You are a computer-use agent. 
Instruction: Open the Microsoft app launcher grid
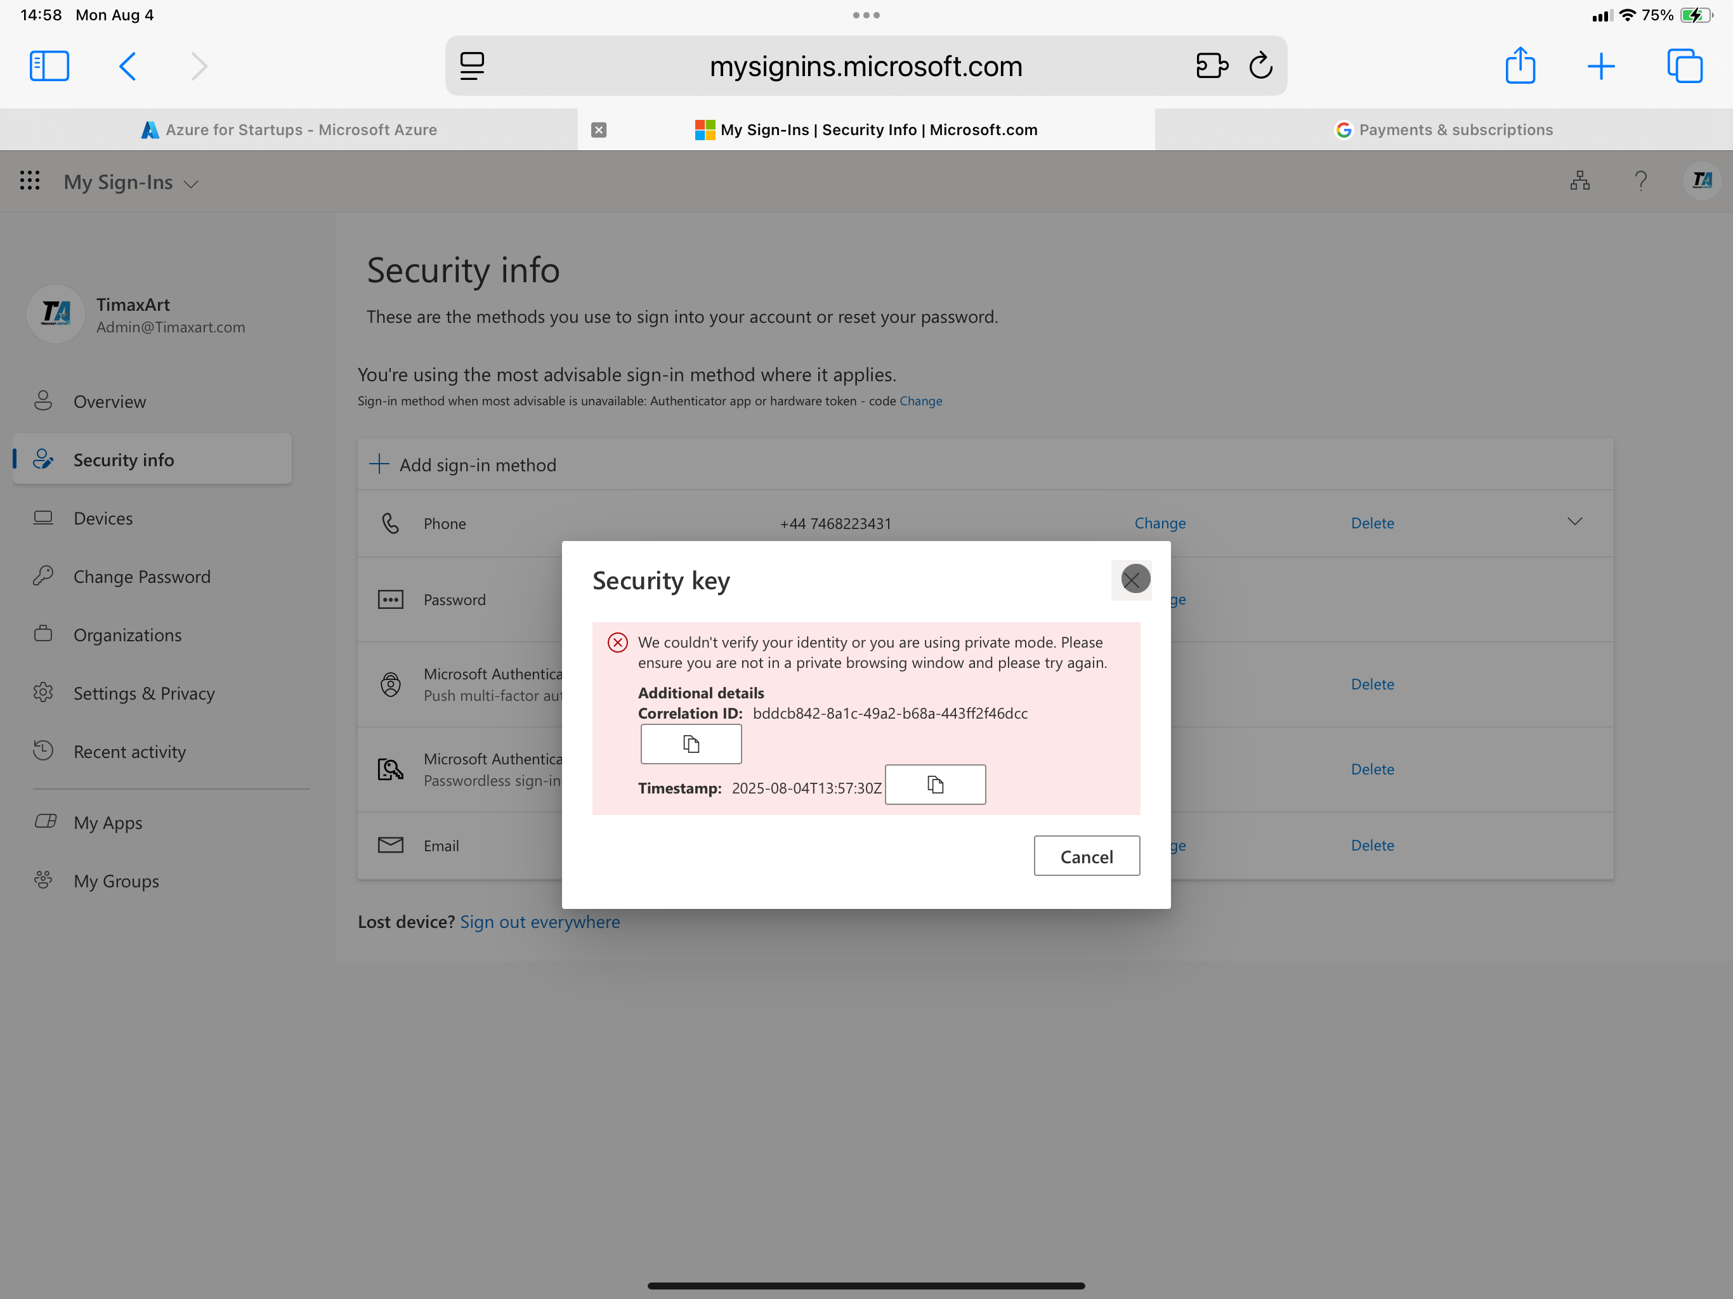click(30, 181)
